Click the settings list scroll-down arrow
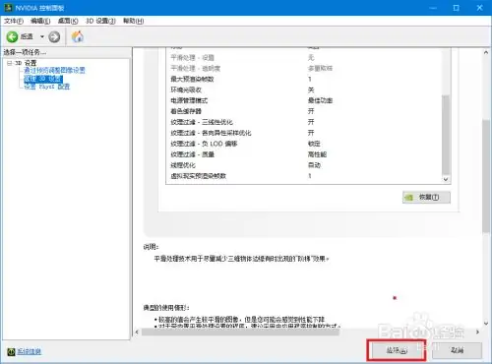492x364 pixels. 446,179
